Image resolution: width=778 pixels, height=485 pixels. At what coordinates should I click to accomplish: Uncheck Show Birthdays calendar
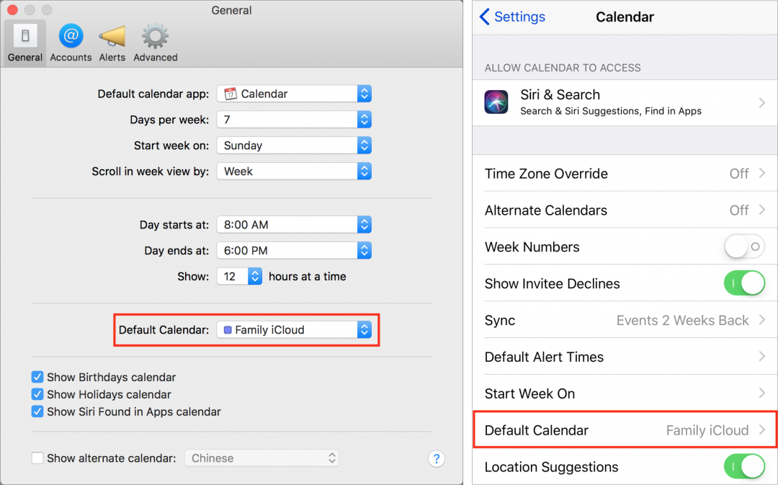coord(37,378)
